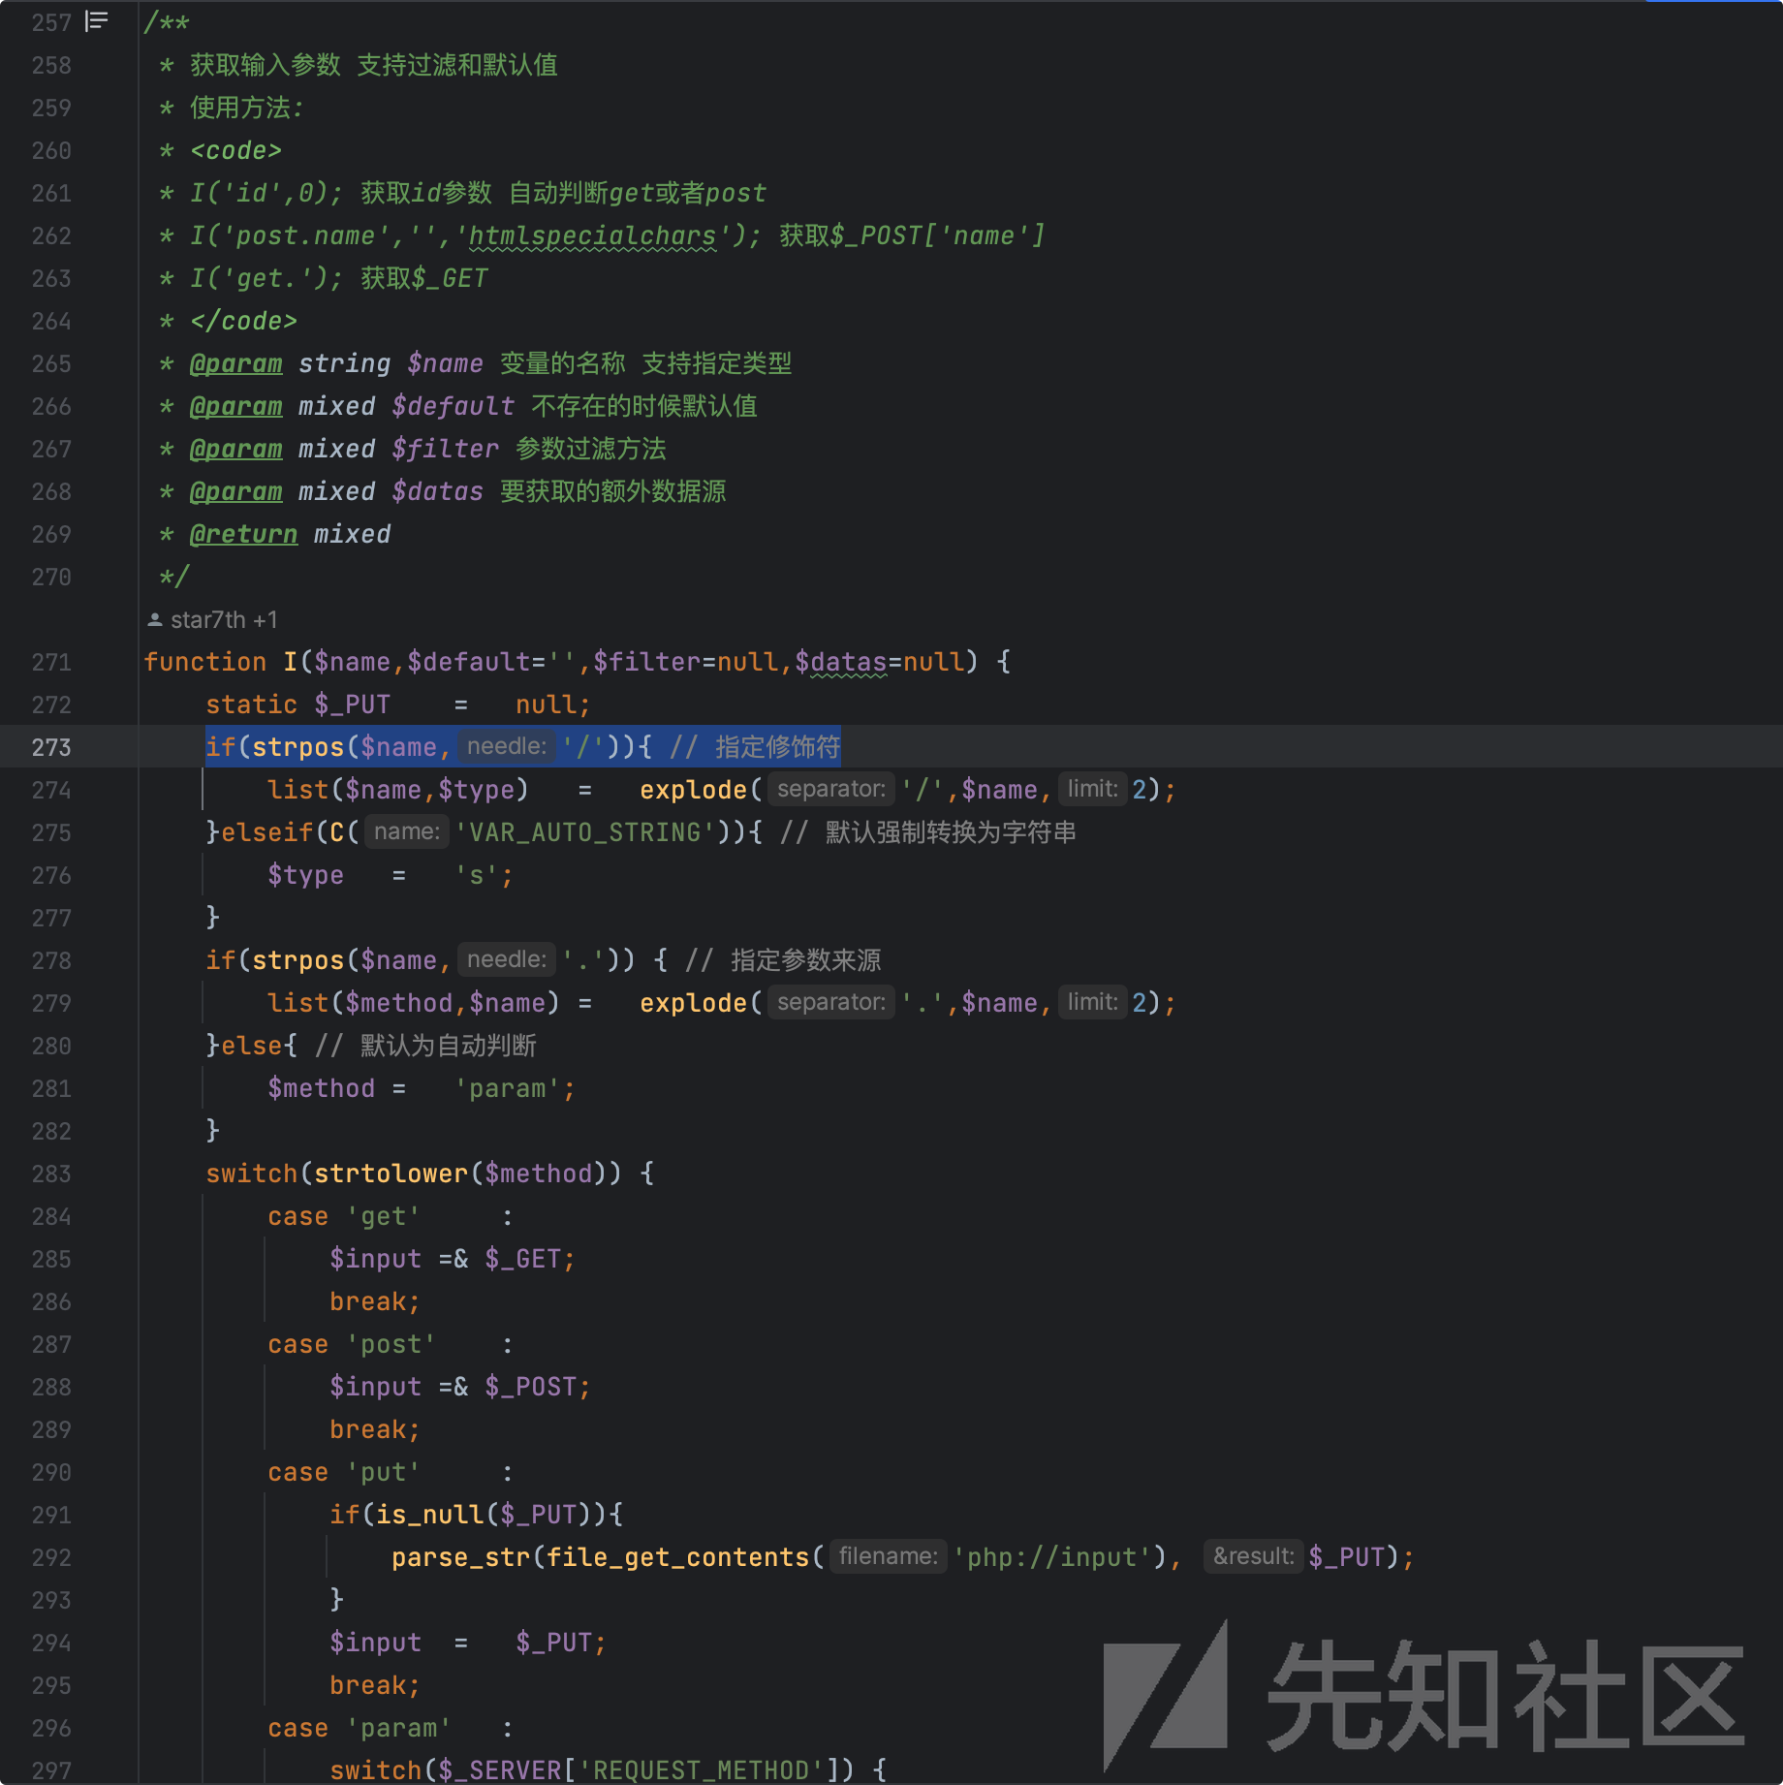The width and height of the screenshot is (1783, 1785).
Task: Click line number 271 in gutter
Action: click(51, 662)
